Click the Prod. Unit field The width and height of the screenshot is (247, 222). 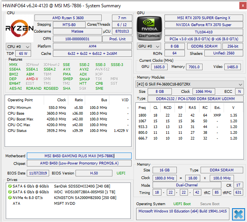coord(117,39)
